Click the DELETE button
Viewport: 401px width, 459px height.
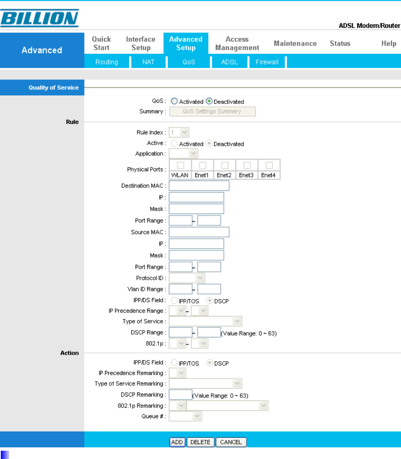tap(200, 442)
